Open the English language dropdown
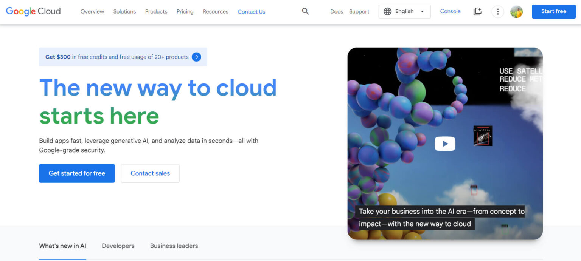This screenshot has width=581, height=261. click(x=404, y=11)
